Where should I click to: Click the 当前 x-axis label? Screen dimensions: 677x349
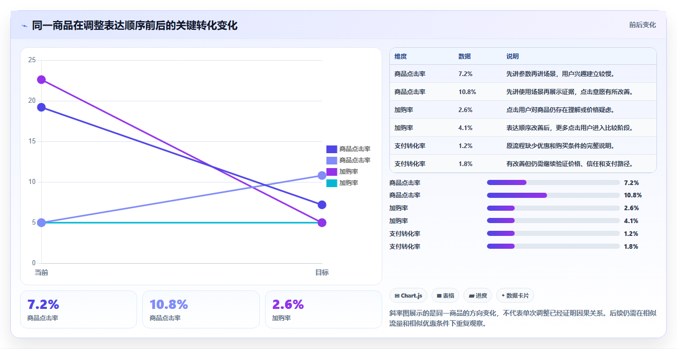pos(41,272)
